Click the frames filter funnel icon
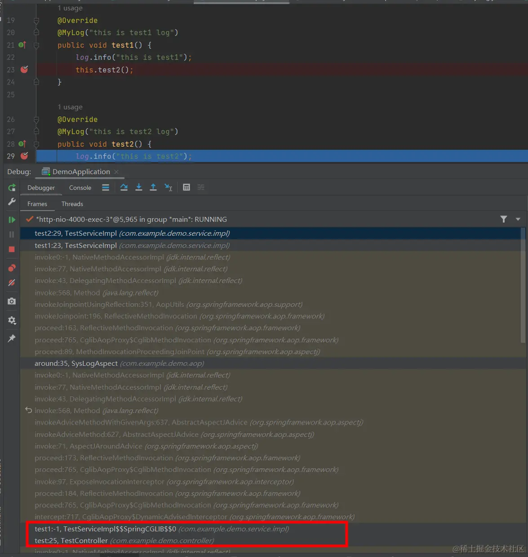The image size is (528, 557). pyautogui.click(x=504, y=219)
